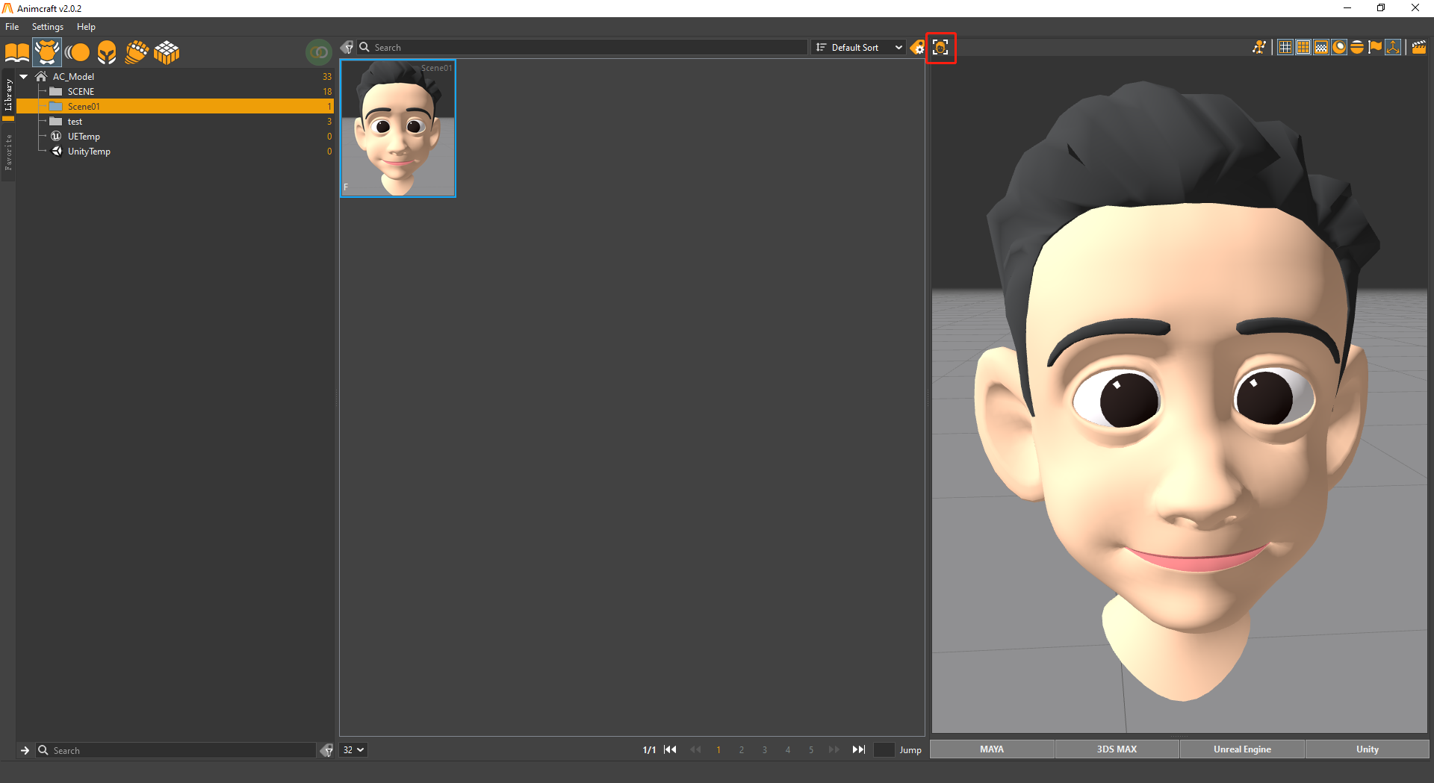Viewport: 1434px width, 783px height.
Task: Go to the first page
Action: point(670,749)
